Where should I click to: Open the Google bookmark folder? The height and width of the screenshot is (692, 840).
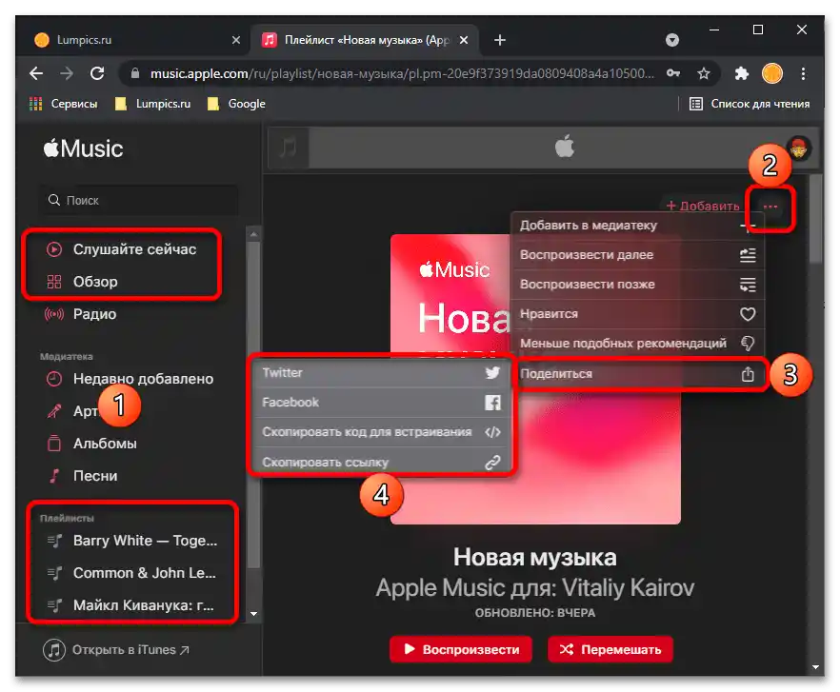point(237,104)
